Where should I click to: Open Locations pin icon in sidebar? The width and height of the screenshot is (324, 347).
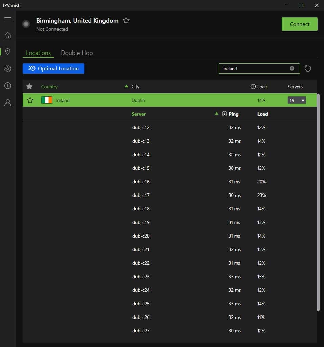pyautogui.click(x=8, y=52)
